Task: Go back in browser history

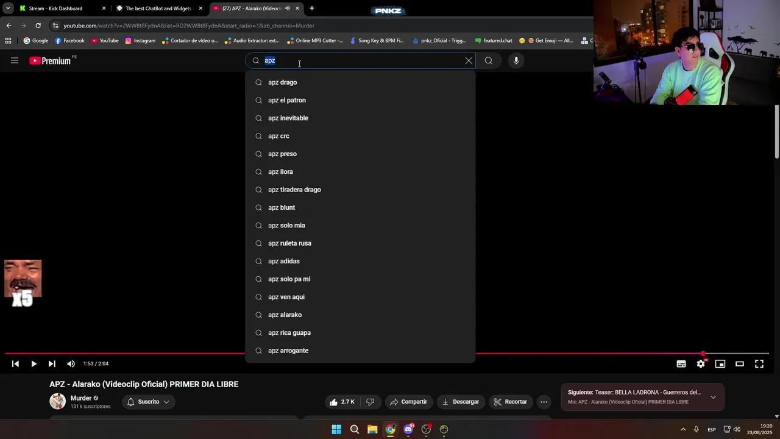Action: 9,26
